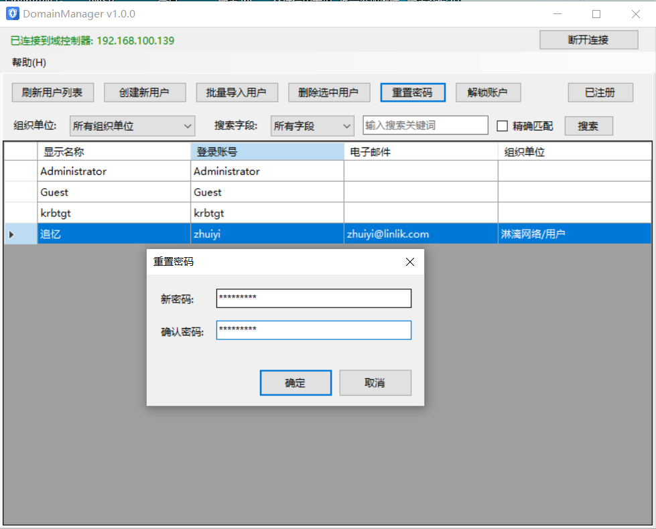Sort by 组织单位 column header
The image size is (656, 529).
(575, 152)
